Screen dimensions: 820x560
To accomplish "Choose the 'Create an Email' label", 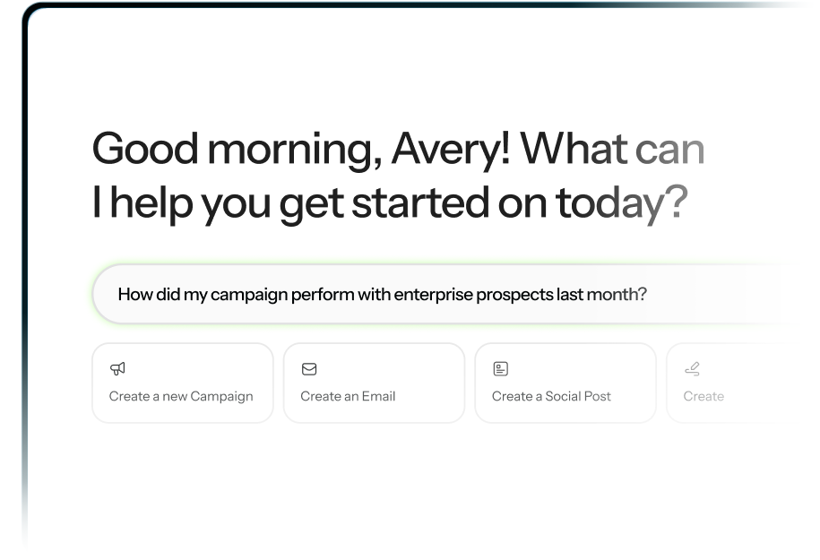I will click(x=348, y=396).
